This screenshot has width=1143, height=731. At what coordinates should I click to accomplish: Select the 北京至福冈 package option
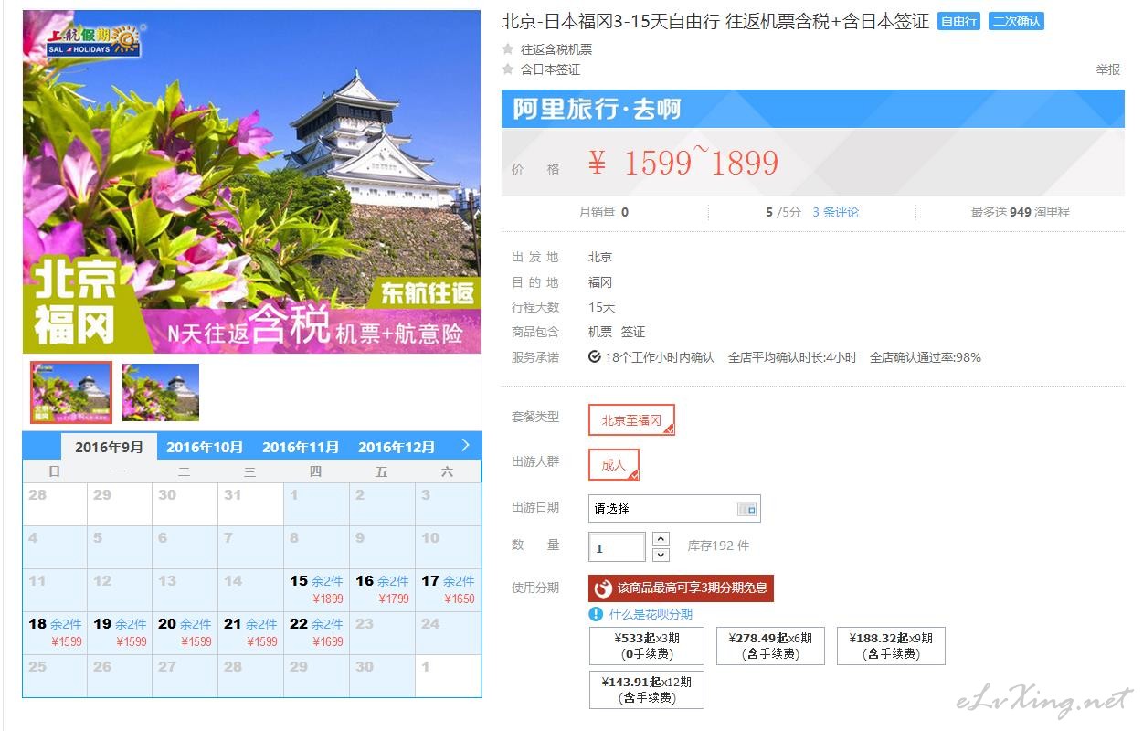pos(631,420)
